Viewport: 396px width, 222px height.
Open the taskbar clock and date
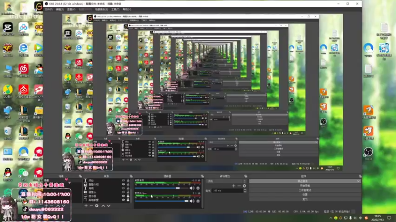tap(378, 218)
